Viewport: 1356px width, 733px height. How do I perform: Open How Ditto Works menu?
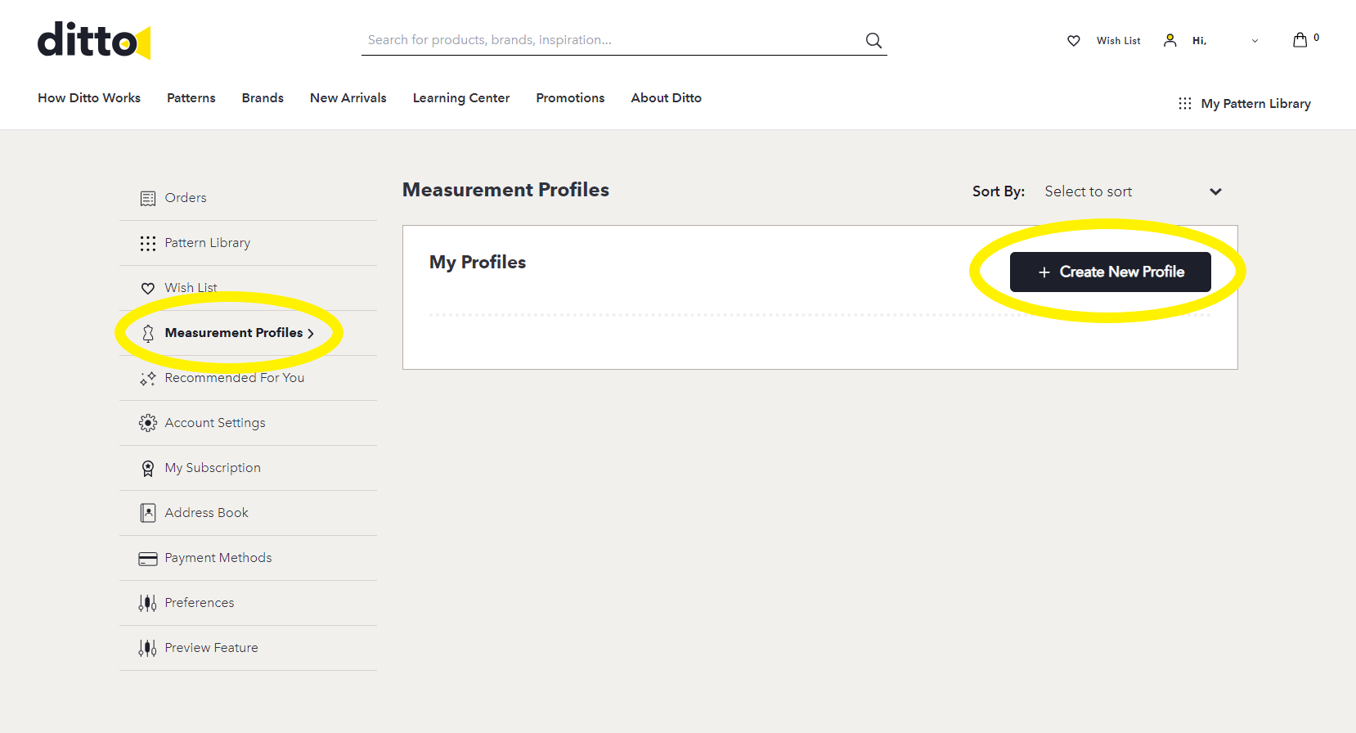click(89, 97)
